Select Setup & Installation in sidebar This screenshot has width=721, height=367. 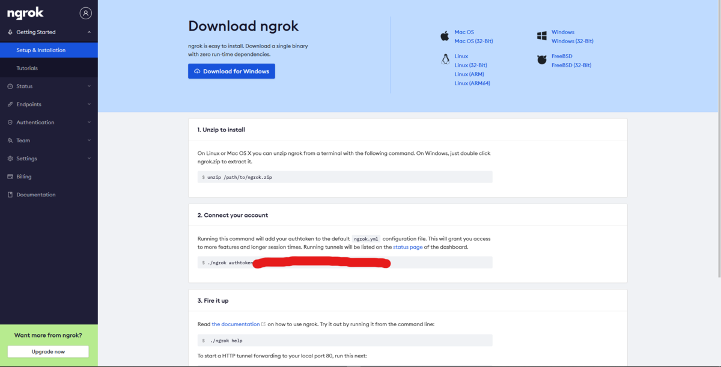click(49, 50)
